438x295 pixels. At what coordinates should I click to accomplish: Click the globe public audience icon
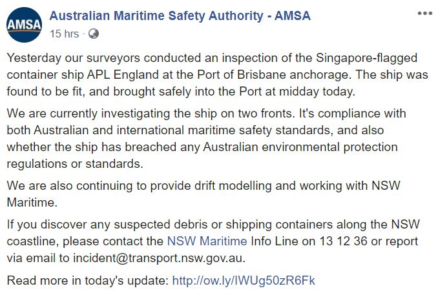[93, 34]
